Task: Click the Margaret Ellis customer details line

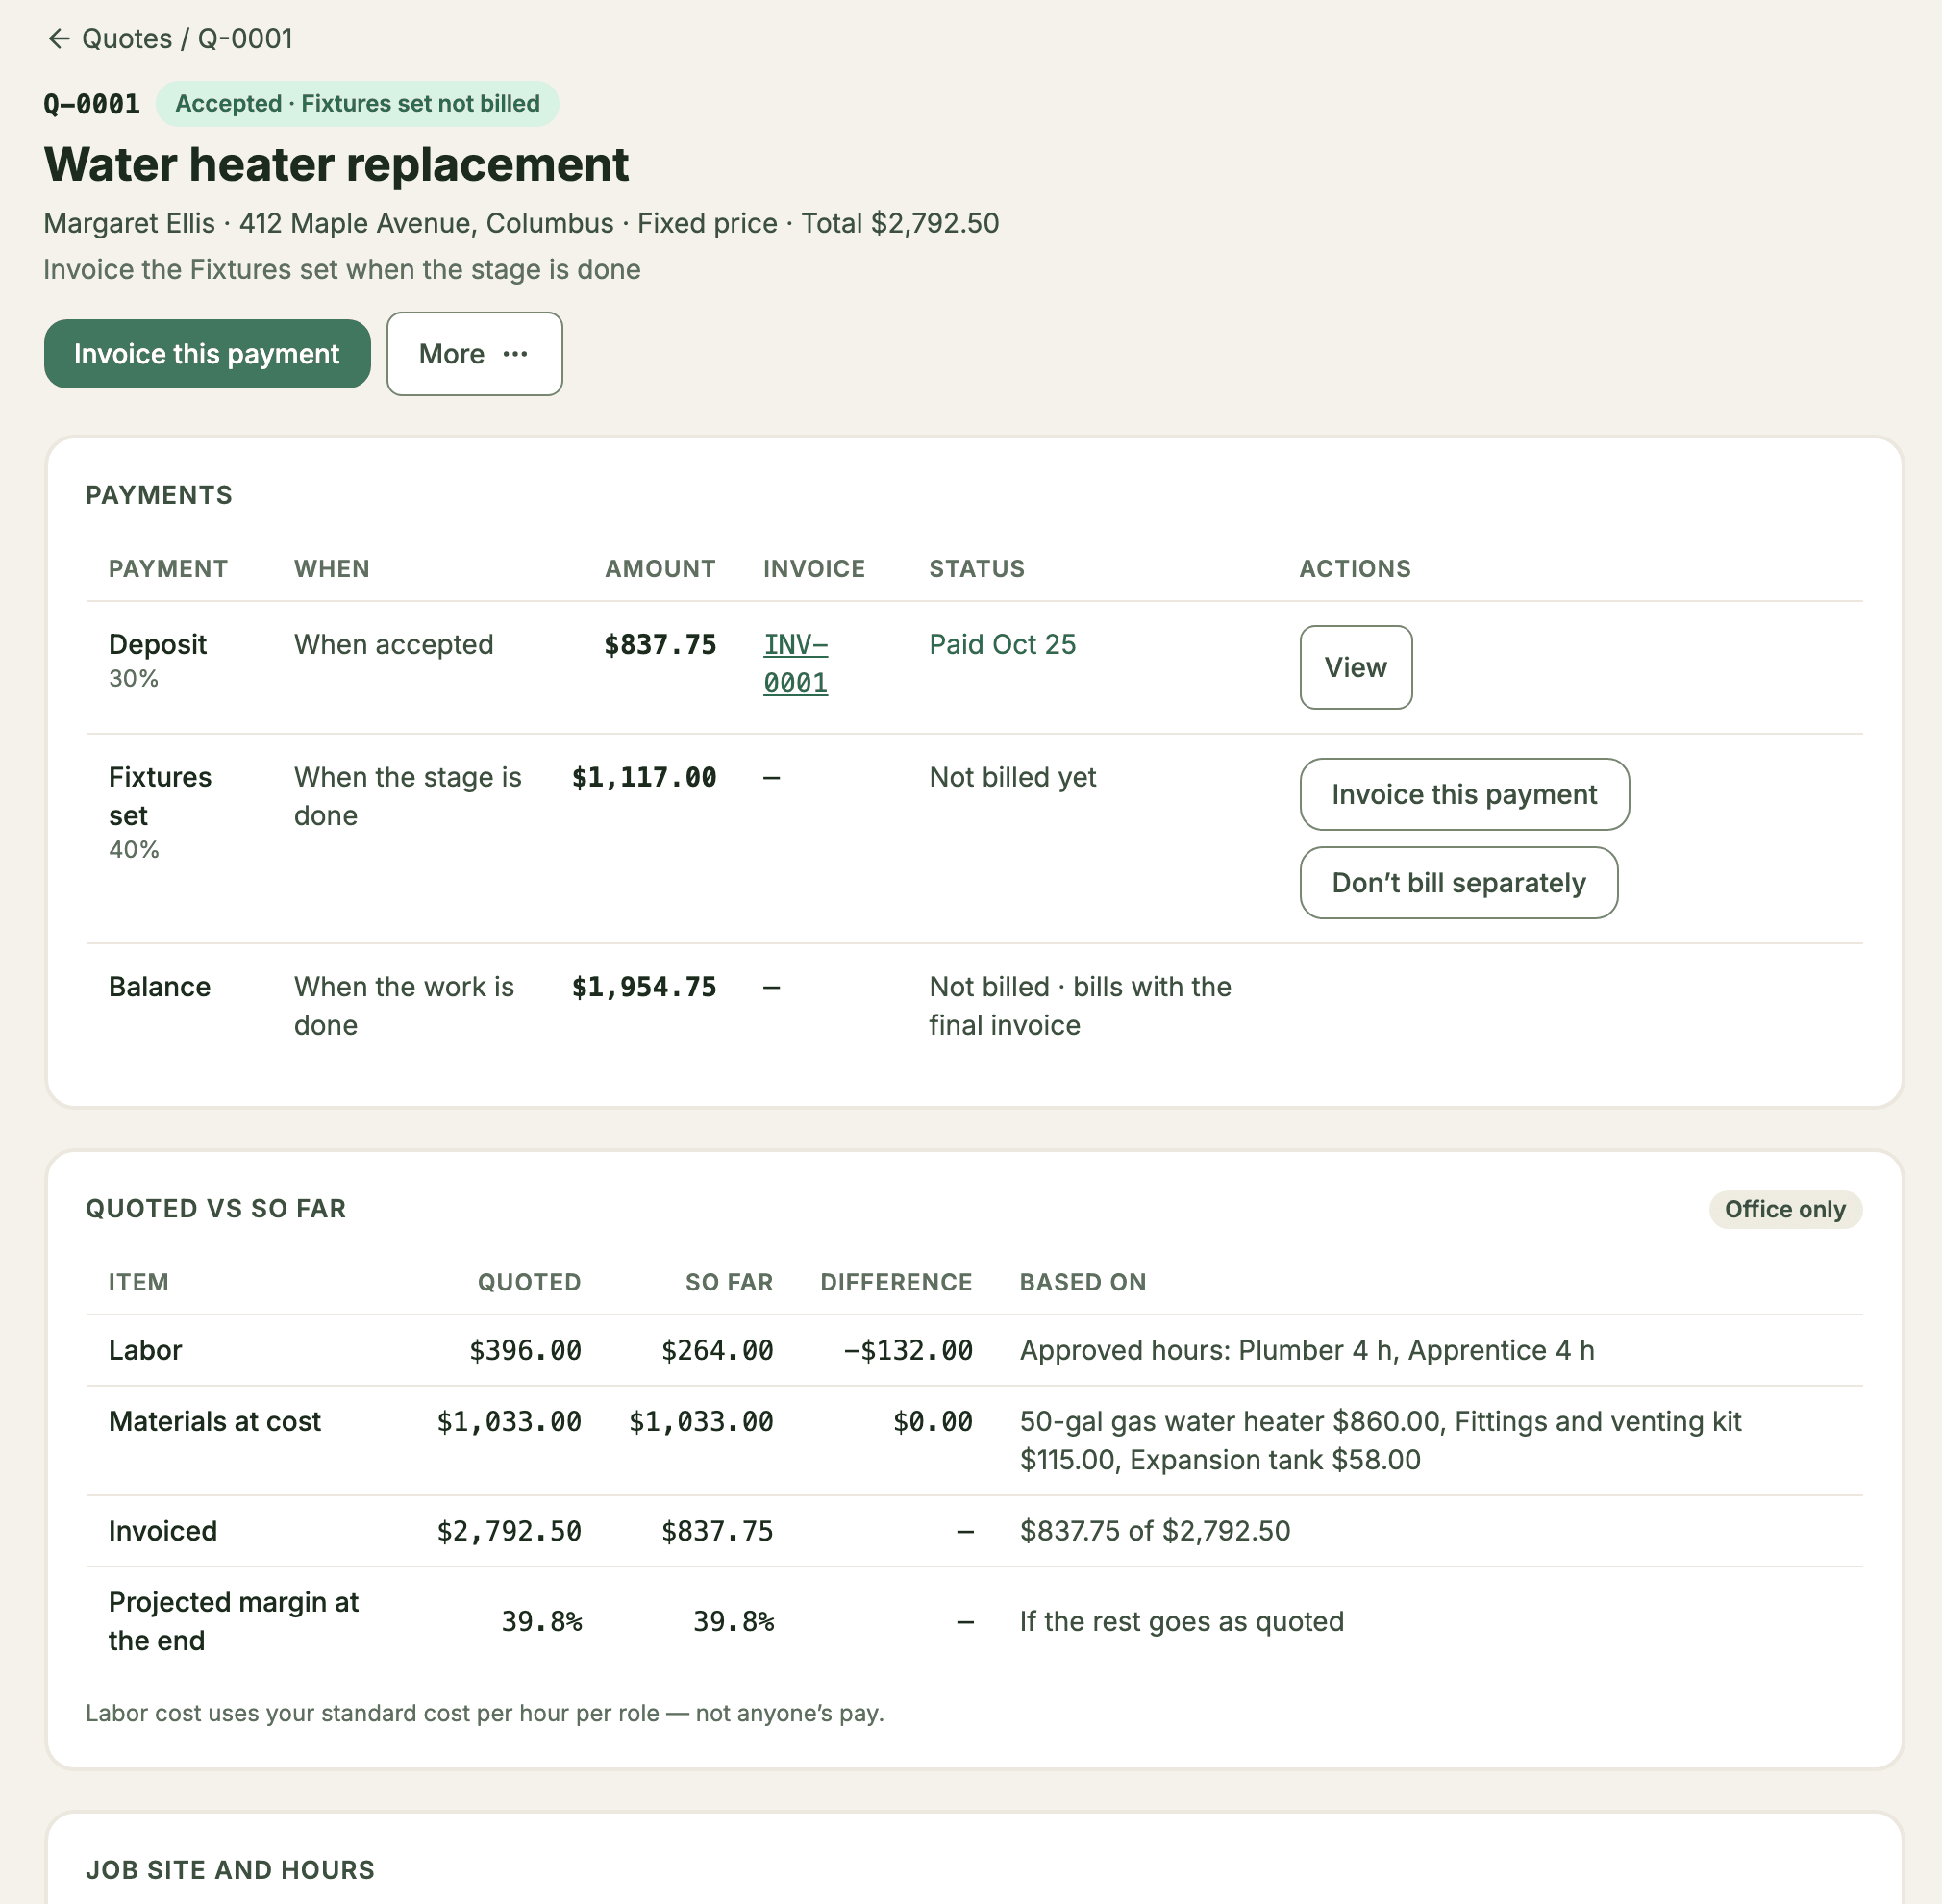Action: point(521,223)
